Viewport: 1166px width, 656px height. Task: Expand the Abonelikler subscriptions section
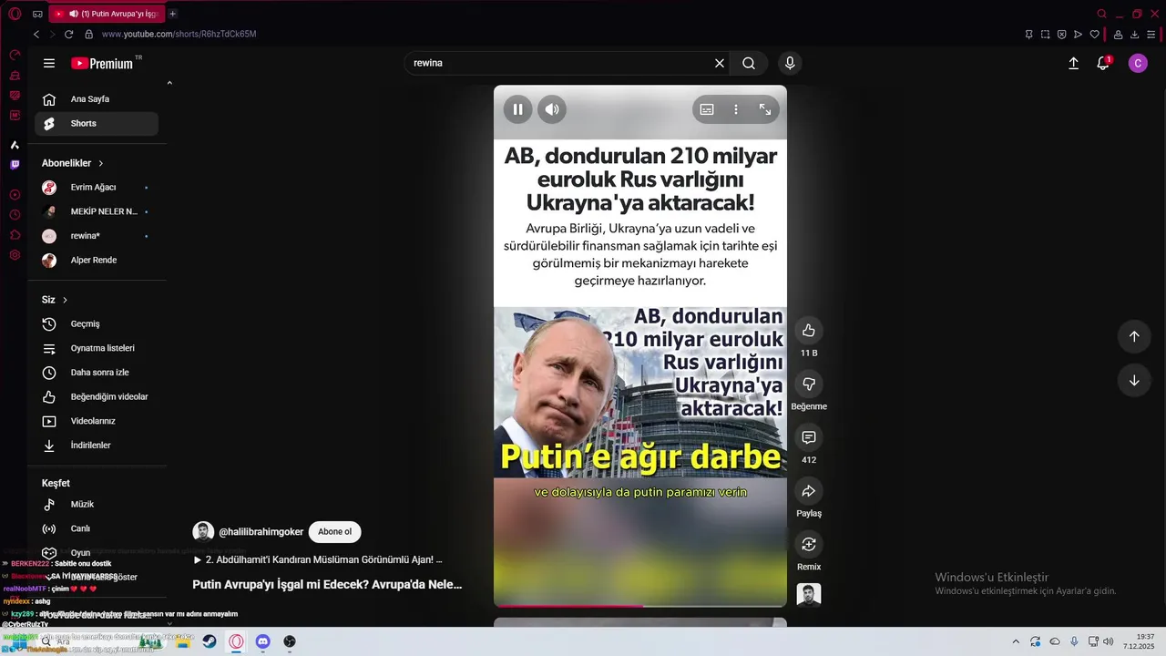point(100,163)
